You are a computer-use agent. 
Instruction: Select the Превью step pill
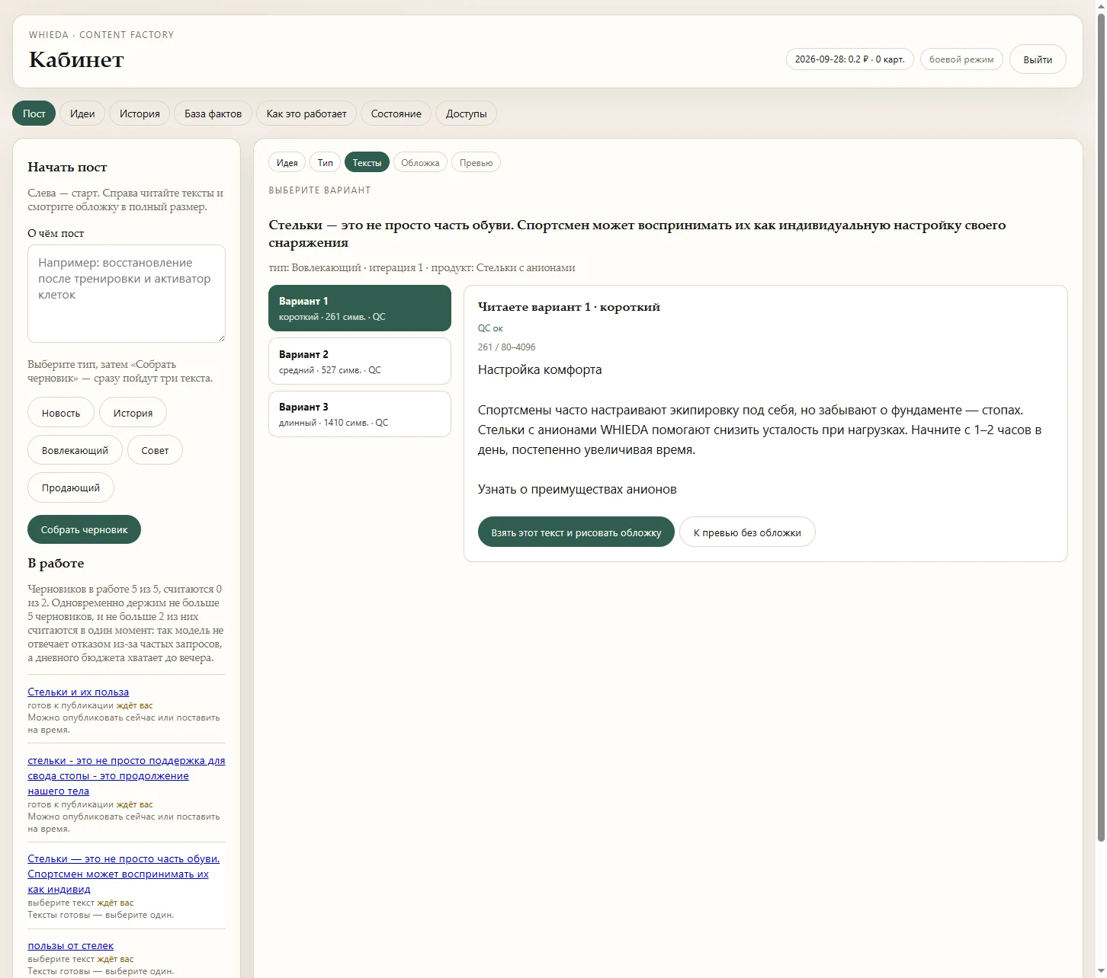click(x=476, y=162)
